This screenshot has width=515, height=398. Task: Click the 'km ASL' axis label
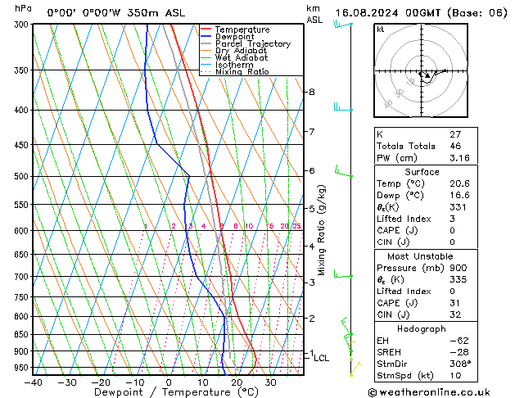(314, 14)
